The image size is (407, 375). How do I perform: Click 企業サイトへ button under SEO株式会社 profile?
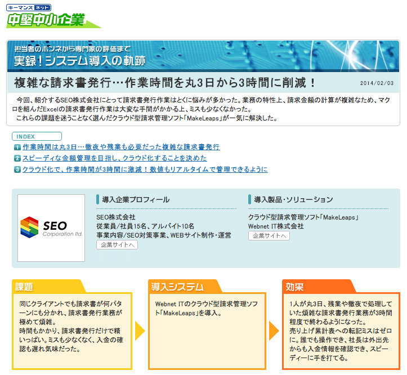117,244
